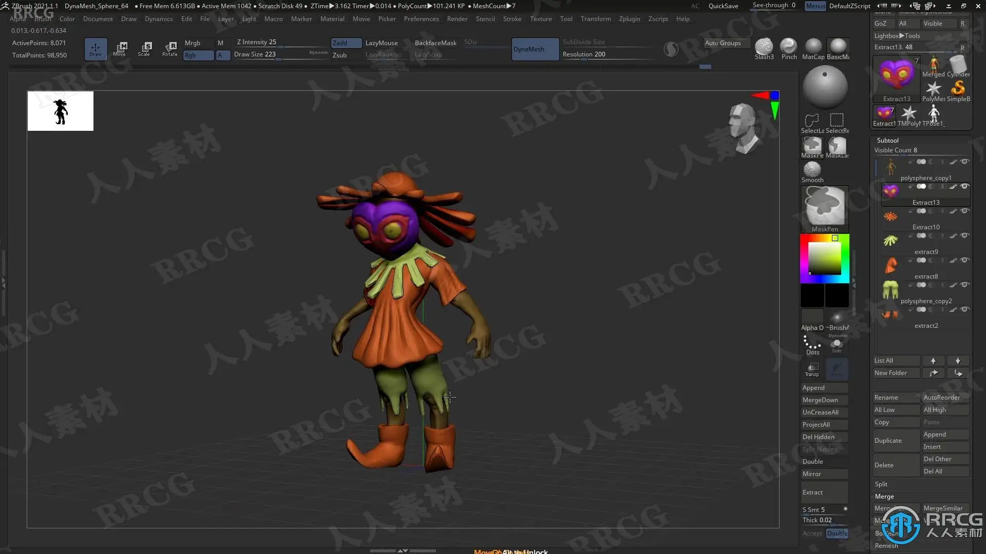This screenshot has height=554, width=986.
Task: Enable Zadd sculpt mode
Action: pos(346,43)
